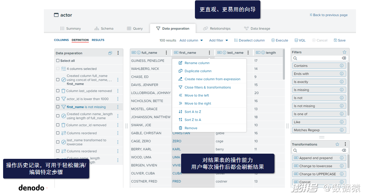
Task: Click the VQL database icon
Action: 296,40
